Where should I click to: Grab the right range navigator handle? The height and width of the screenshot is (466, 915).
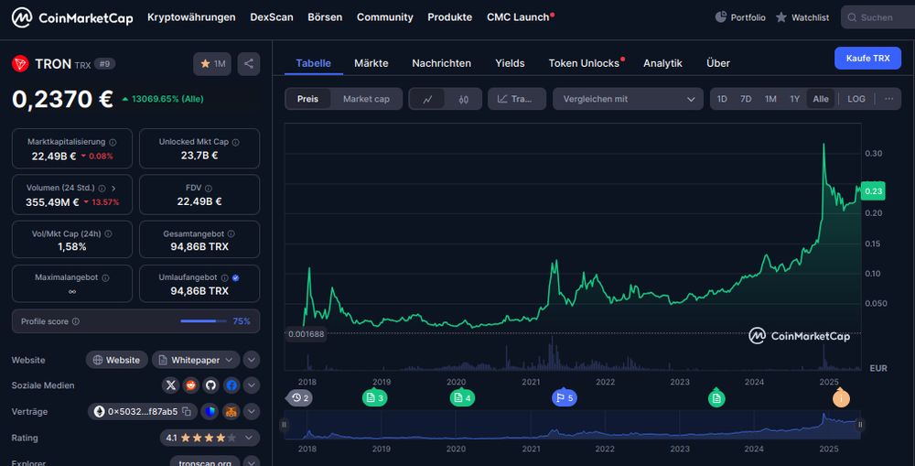[860, 425]
